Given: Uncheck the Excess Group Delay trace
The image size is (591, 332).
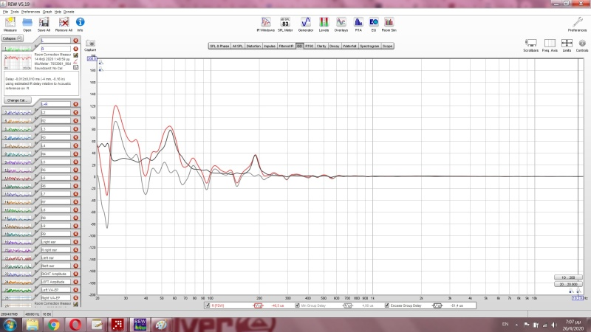Looking at the screenshot, I should (x=387, y=305).
